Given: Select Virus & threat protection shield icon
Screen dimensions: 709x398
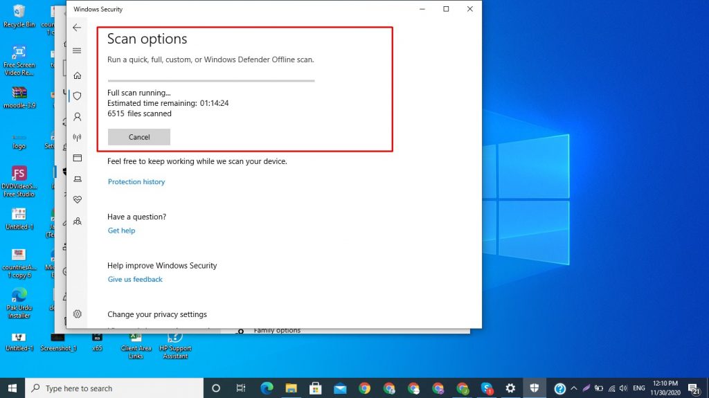Looking at the screenshot, I should [x=77, y=96].
